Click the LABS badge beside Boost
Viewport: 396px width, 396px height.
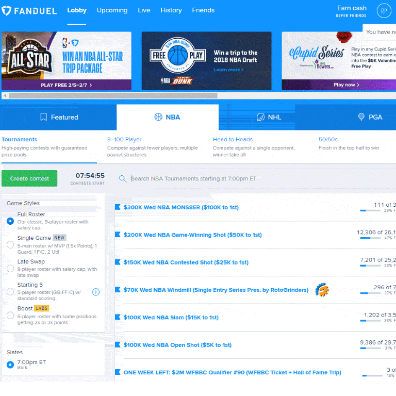[x=41, y=308]
